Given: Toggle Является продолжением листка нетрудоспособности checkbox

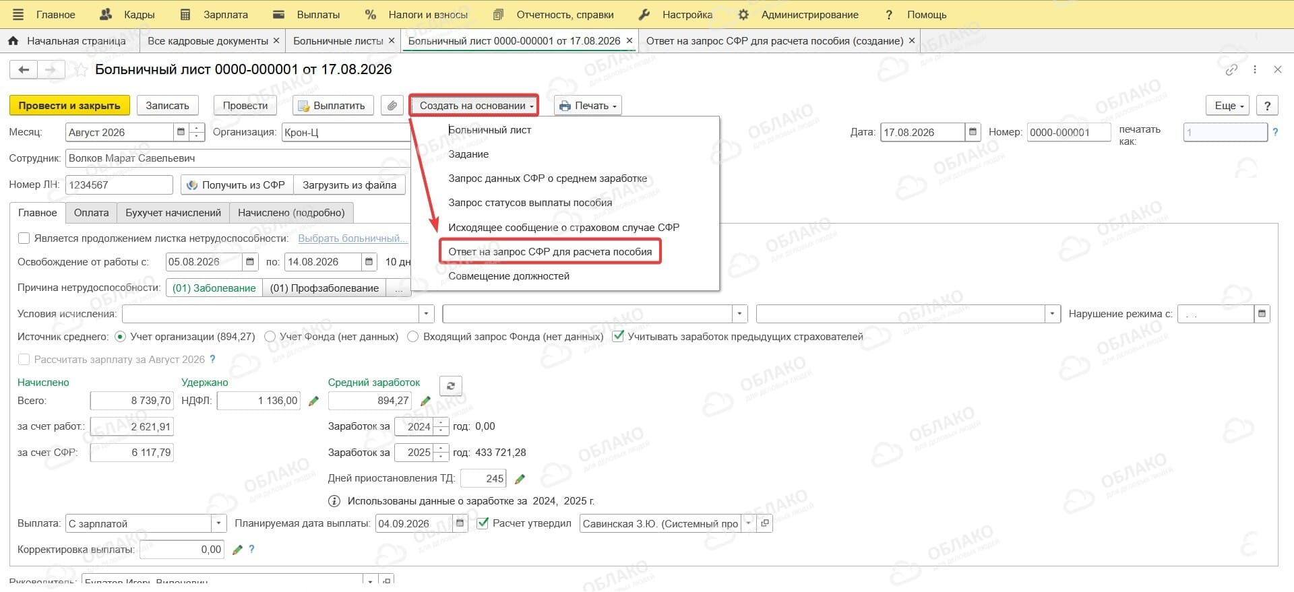Looking at the screenshot, I should pyautogui.click(x=24, y=238).
